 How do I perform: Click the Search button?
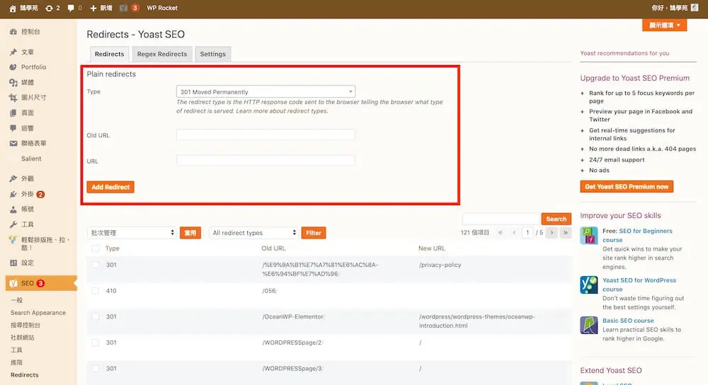point(556,219)
